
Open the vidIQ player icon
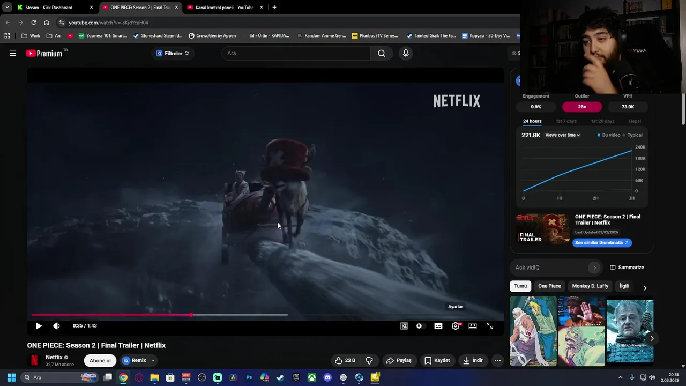pyautogui.click(x=404, y=326)
